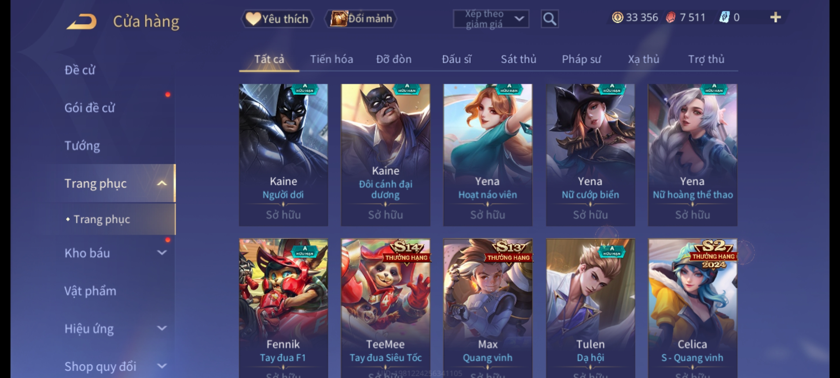Switch to the Sát thủ tab
The image size is (840, 378).
[518, 59]
